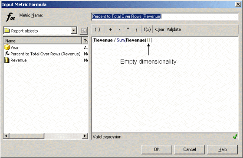Click the Valid expression status text

pos(107,137)
